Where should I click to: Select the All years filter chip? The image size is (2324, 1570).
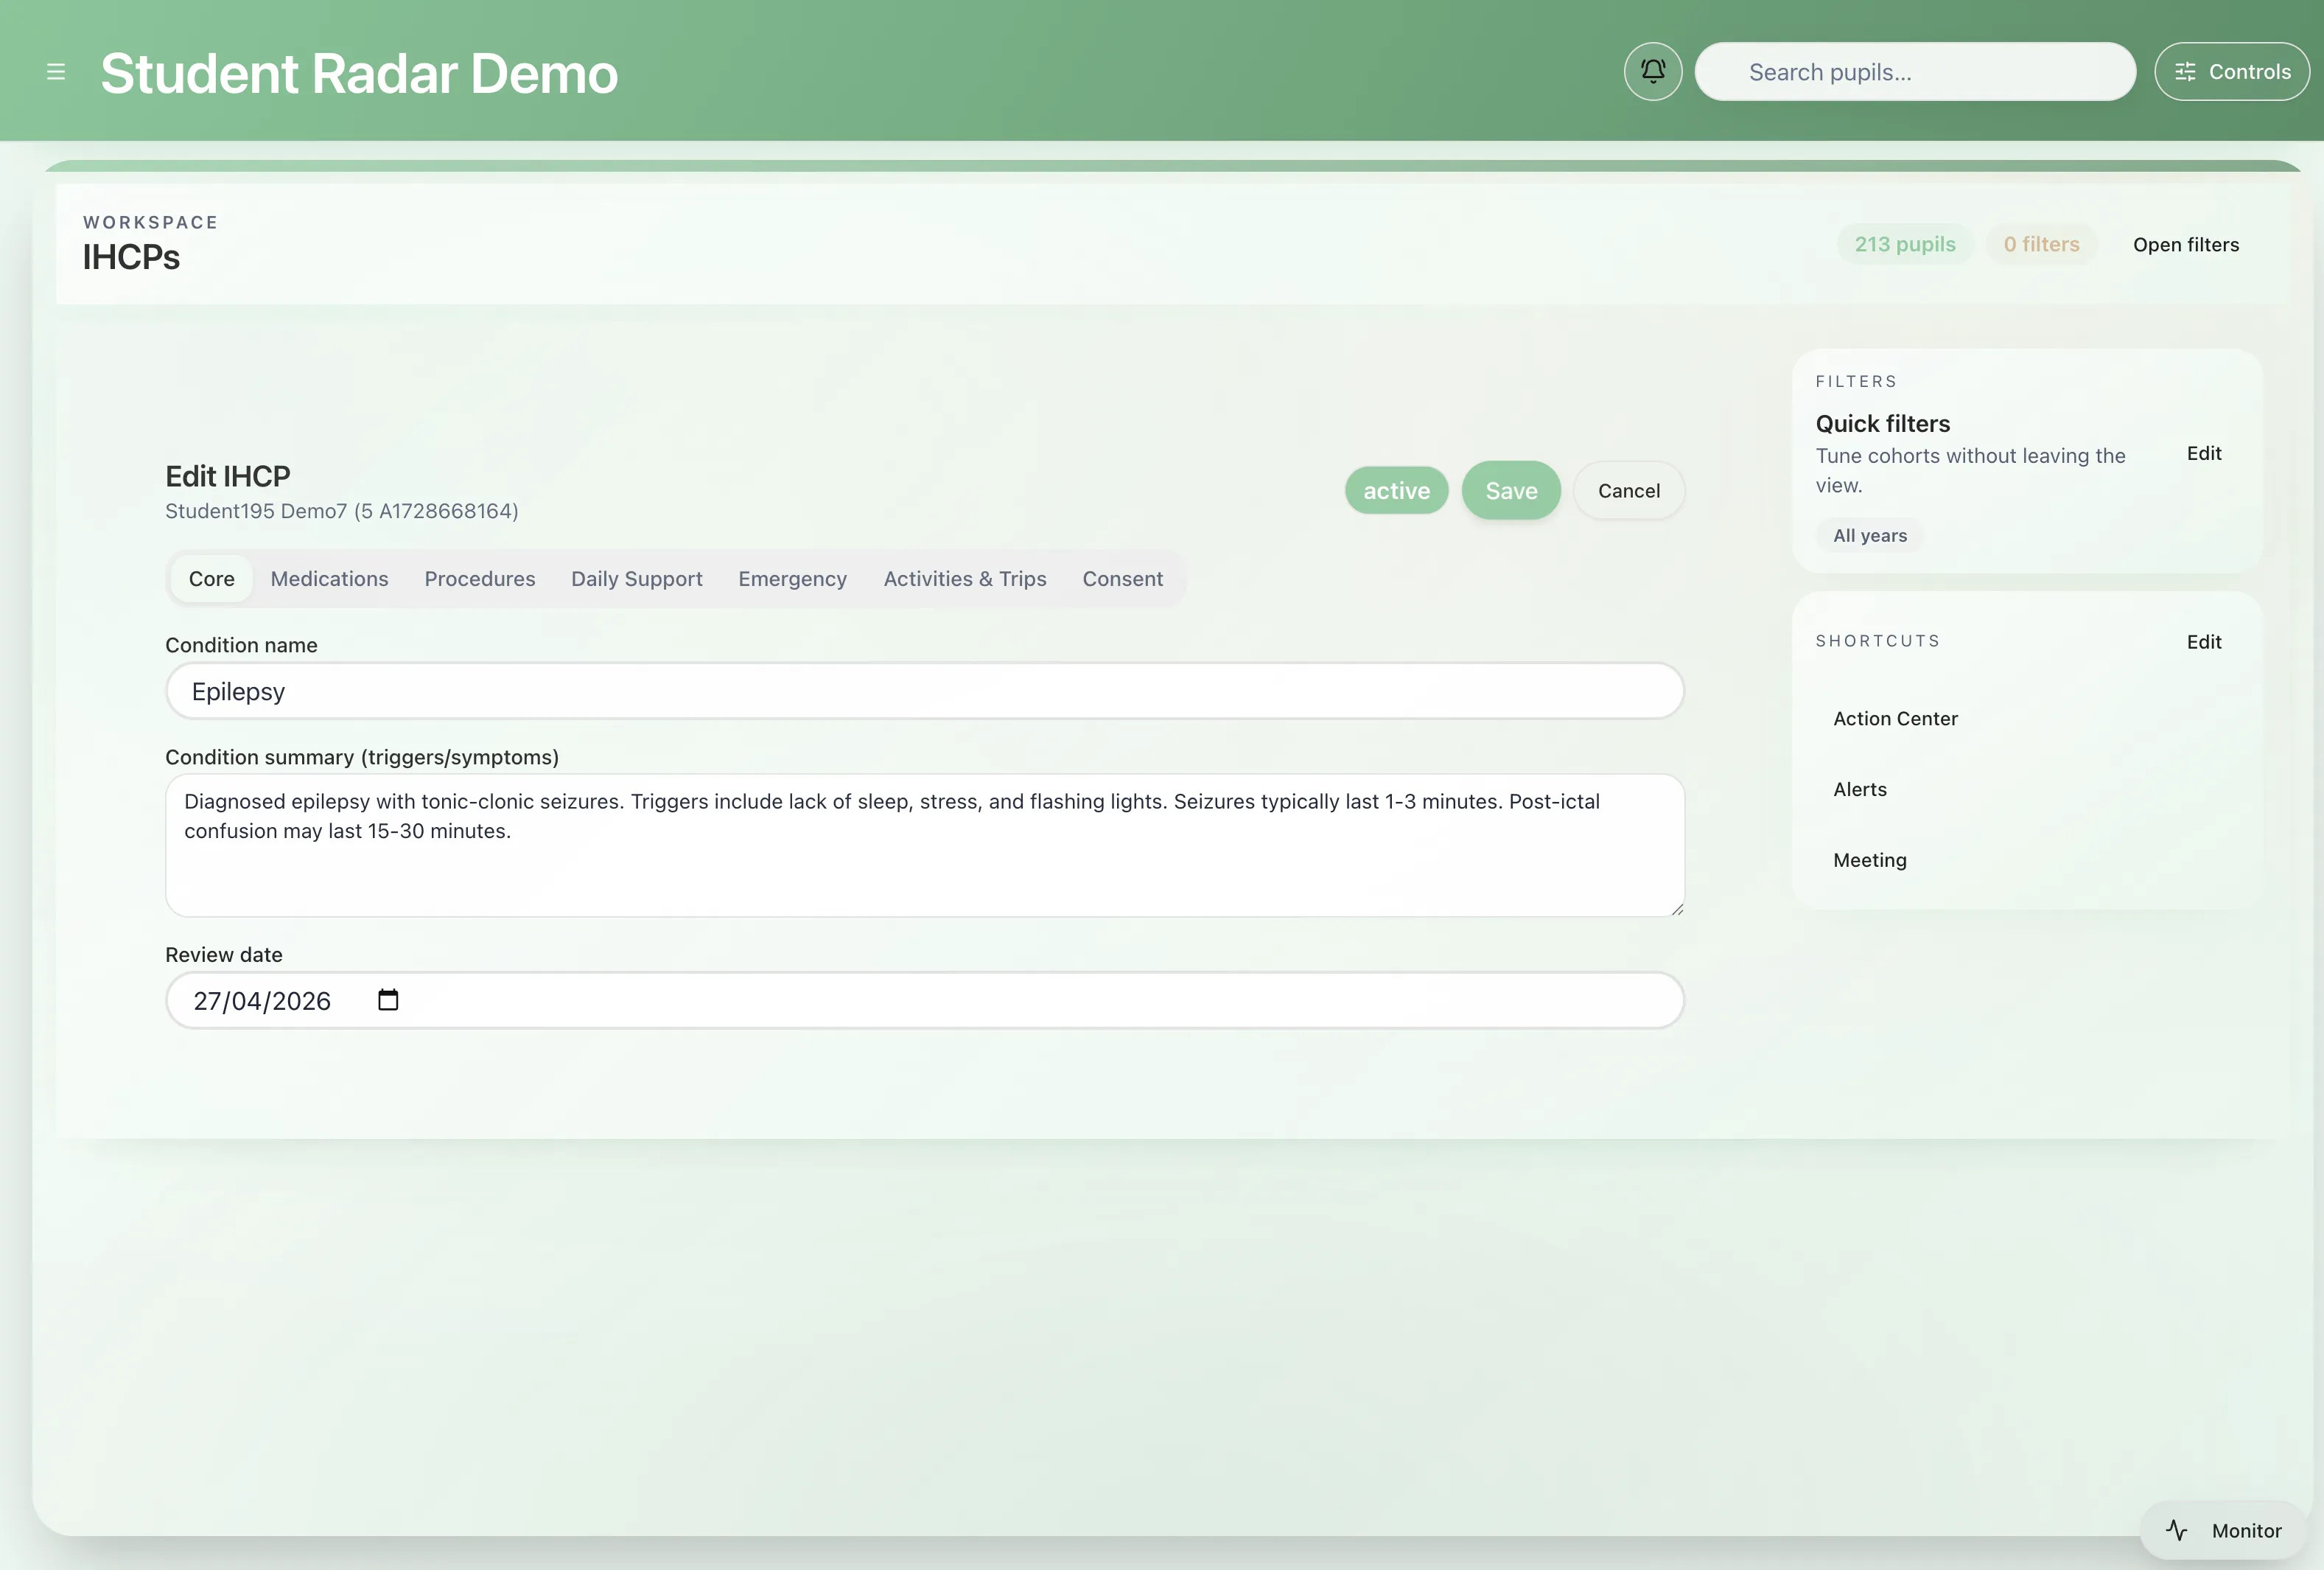tap(1869, 535)
